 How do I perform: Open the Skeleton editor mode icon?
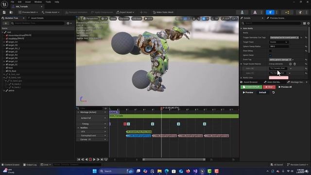(242, 12)
